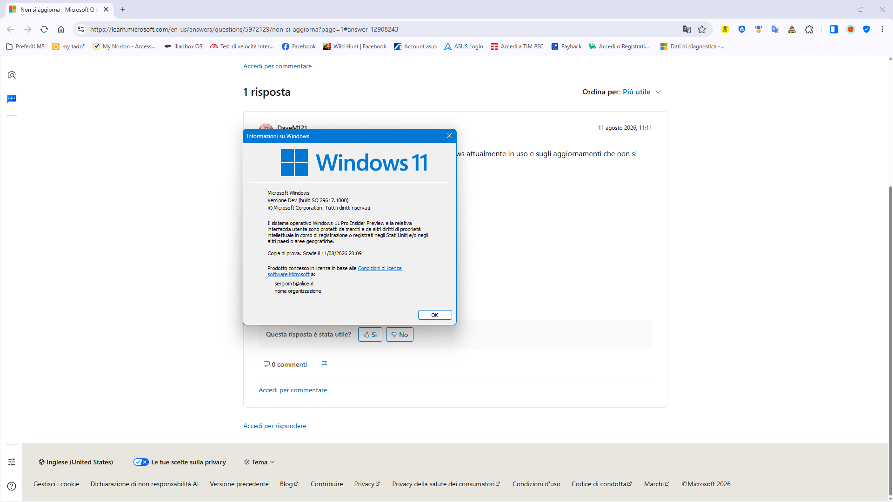Open the Preferiti MS bookmark folder
This screenshot has width=893, height=502.
(26, 46)
